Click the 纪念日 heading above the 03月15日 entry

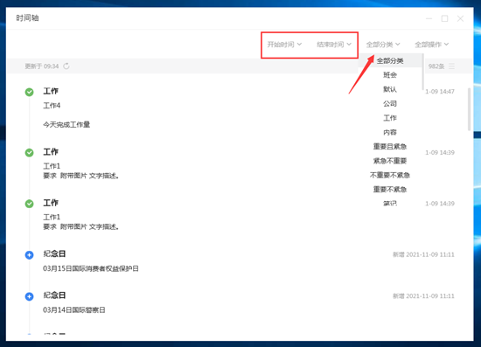(54, 253)
